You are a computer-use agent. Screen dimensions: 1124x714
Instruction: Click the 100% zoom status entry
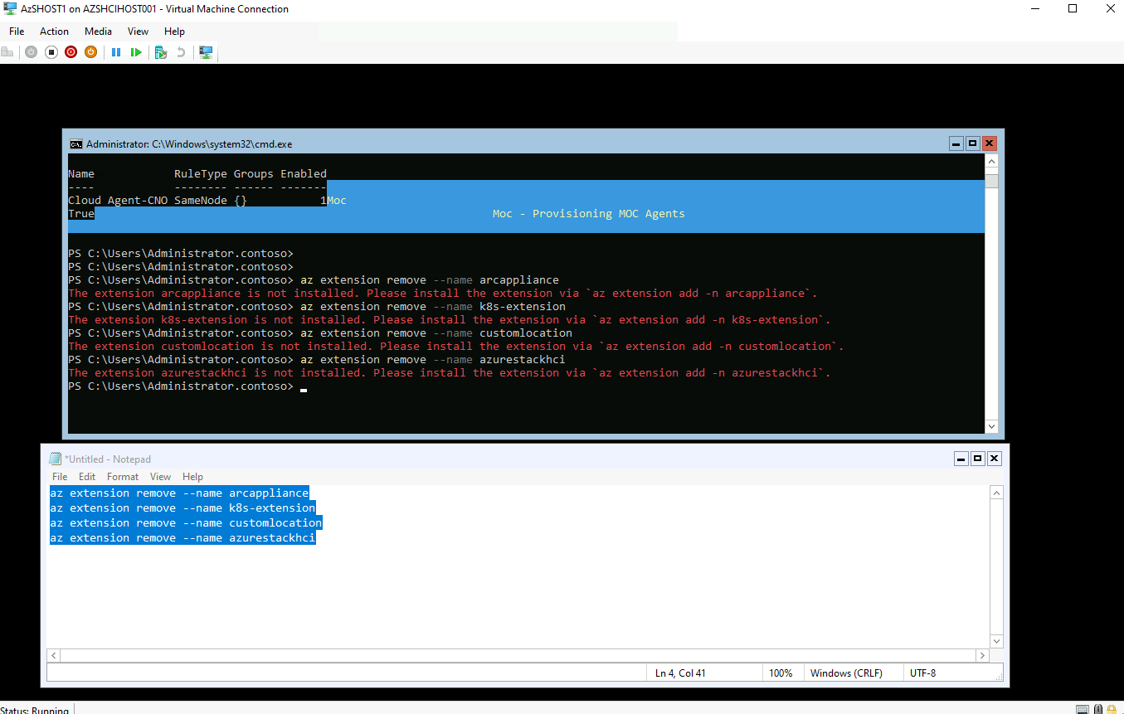coord(781,673)
